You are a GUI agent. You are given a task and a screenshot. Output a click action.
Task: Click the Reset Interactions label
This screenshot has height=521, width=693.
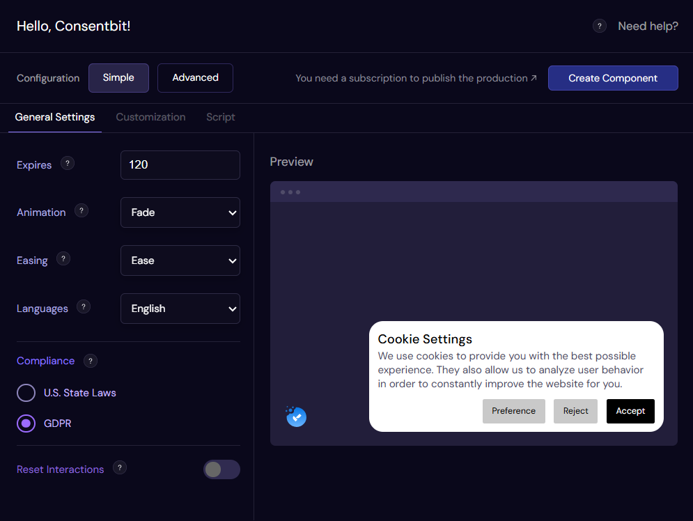point(60,469)
